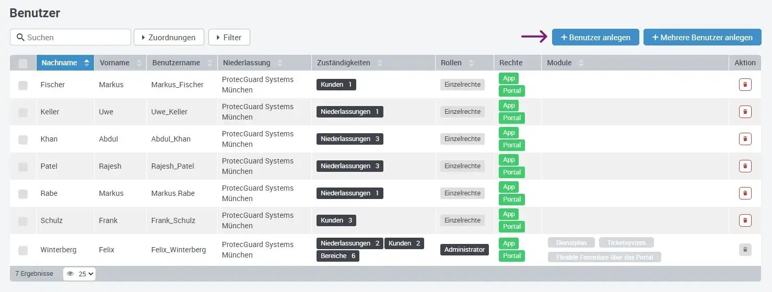Remove Abdul Khan using the trash icon
This screenshot has width=772, height=292.
click(745, 139)
